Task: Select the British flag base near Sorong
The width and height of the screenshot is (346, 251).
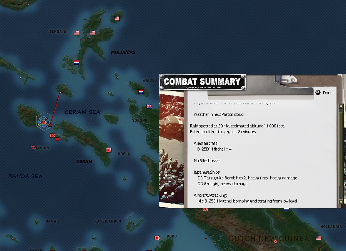Action: (x=149, y=106)
